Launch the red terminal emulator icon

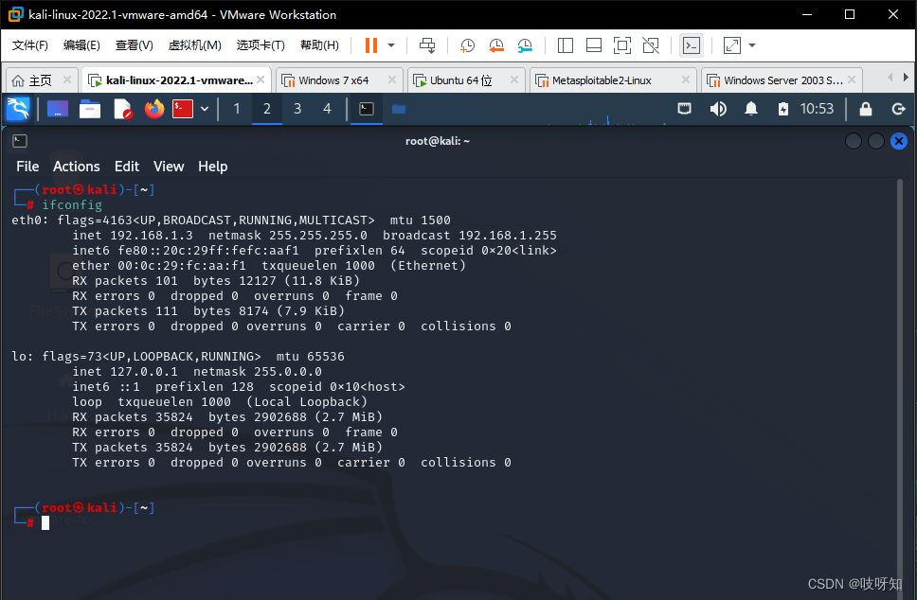click(x=183, y=109)
